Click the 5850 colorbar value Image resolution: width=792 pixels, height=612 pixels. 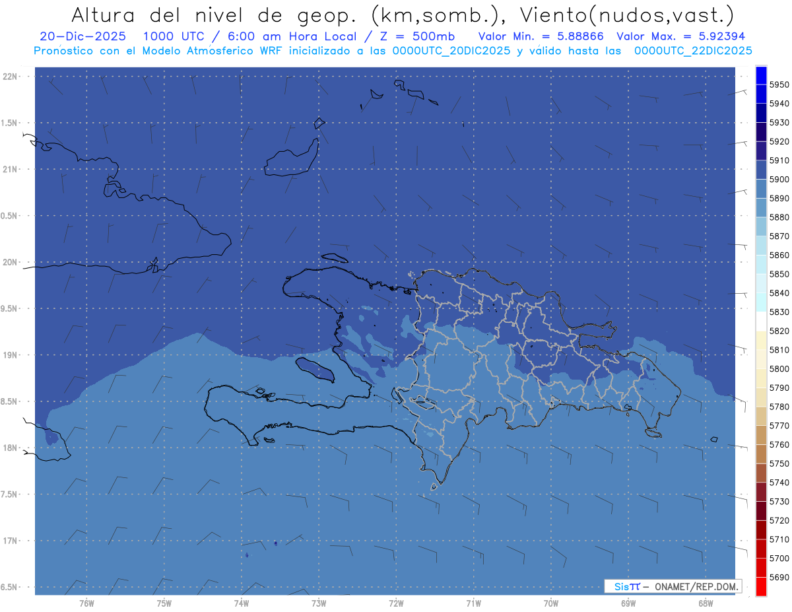[779, 274]
